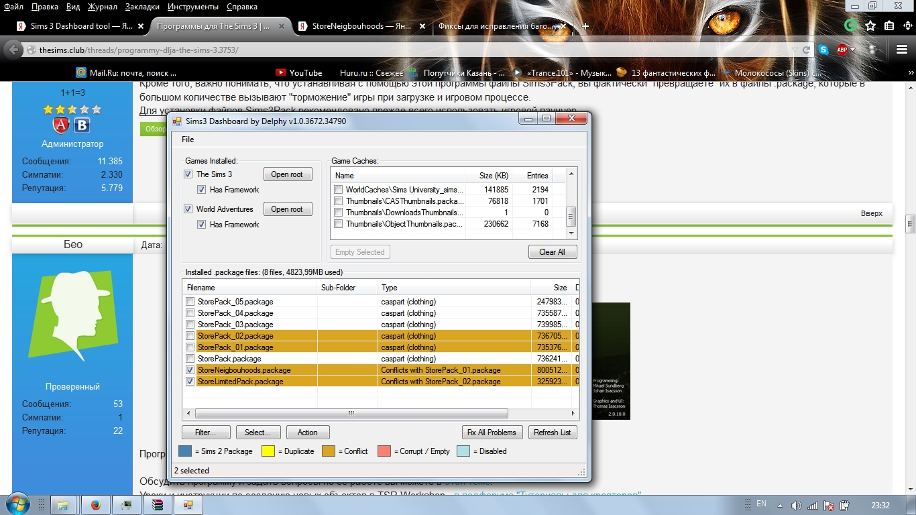Open the Action button menu

(x=308, y=433)
